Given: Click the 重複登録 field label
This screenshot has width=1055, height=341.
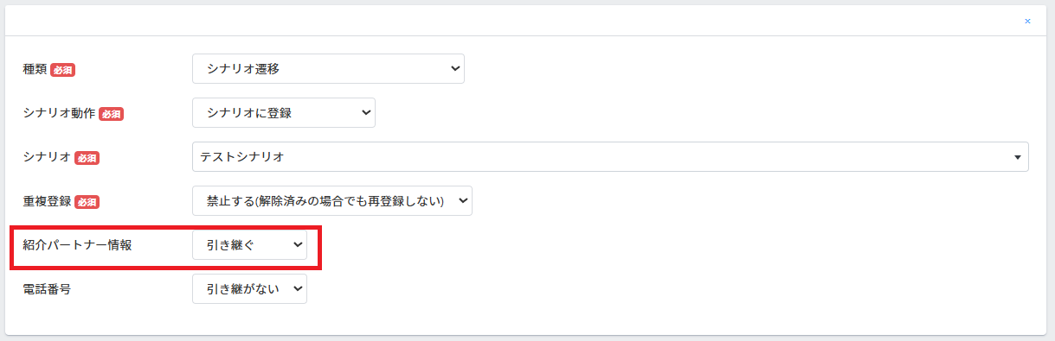Looking at the screenshot, I should click(48, 202).
